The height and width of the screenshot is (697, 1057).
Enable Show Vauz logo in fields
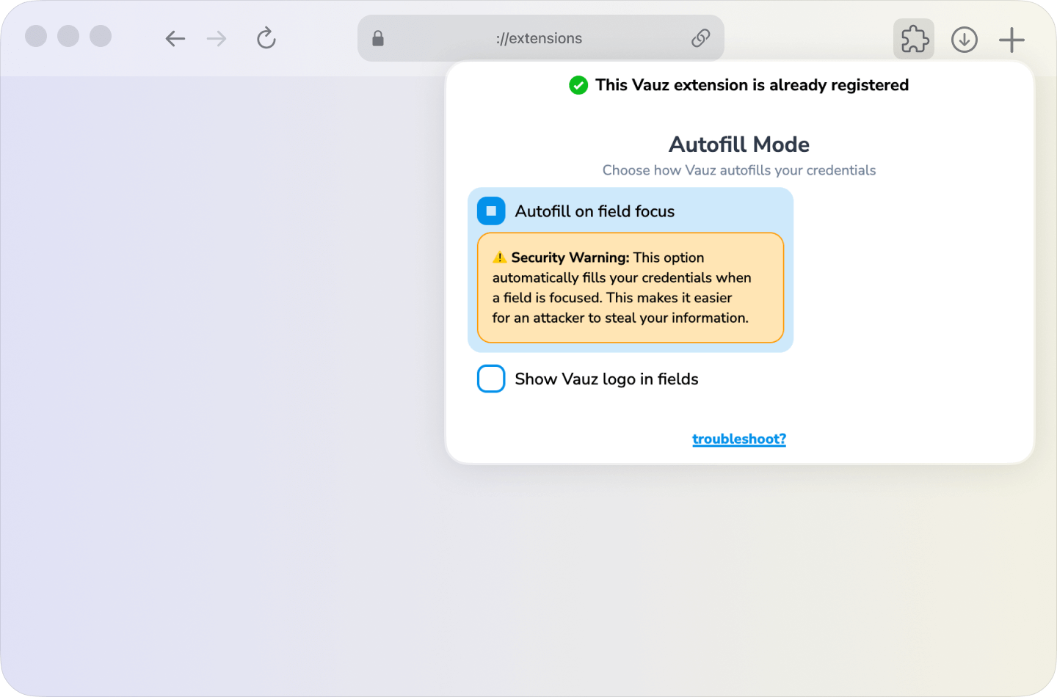(491, 379)
